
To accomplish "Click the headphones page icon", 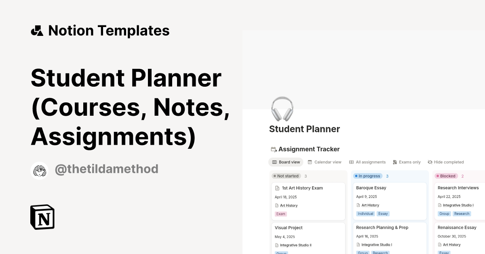I will (x=282, y=109).
